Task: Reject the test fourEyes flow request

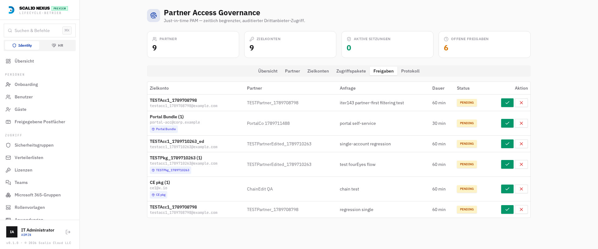Action: click(521, 164)
